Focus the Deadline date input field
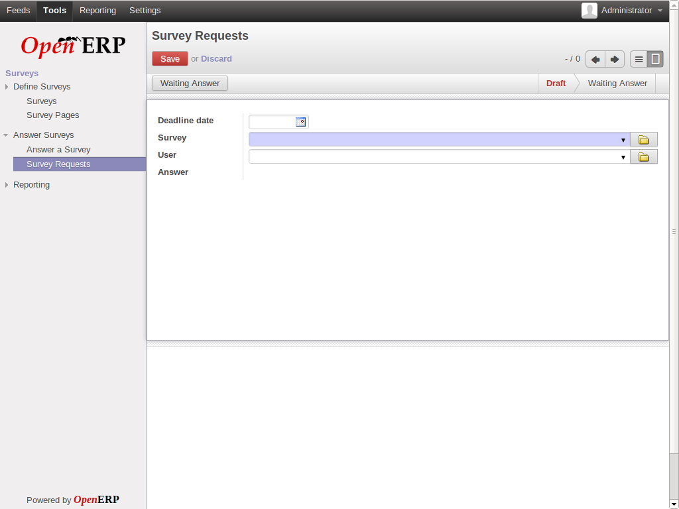Screen dimensions: 679x509 coord(272,122)
